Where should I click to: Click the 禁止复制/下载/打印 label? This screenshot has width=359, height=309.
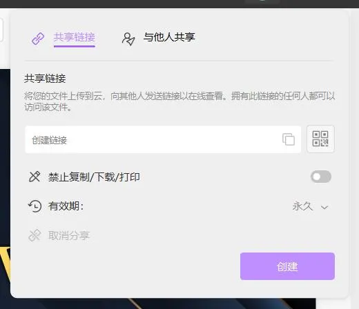[94, 177]
